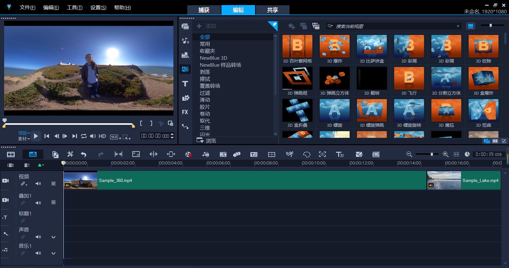The image size is (509, 268).
Task: Play the project preview
Action: [x=35, y=136]
